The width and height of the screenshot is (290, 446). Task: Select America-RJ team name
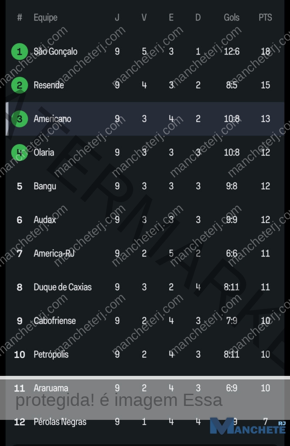(54, 253)
